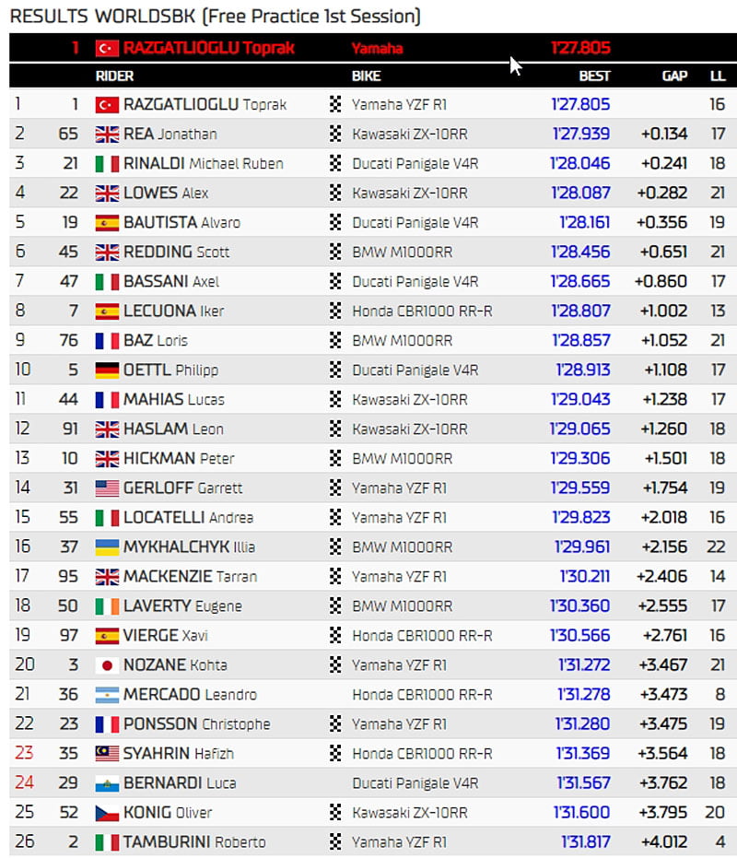
Task: Click the Turkish flag next to Razgatlioglu in row 1
Action: click(107, 105)
